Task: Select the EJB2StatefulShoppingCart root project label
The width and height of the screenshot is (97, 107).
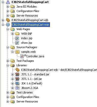Action: click(x=30, y=2)
